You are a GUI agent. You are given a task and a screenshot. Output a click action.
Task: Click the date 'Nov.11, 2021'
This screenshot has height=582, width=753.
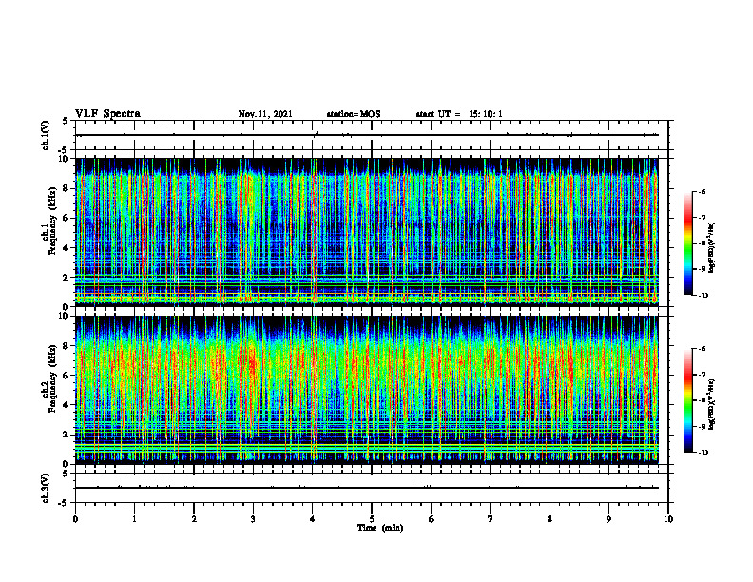pyautogui.click(x=265, y=114)
